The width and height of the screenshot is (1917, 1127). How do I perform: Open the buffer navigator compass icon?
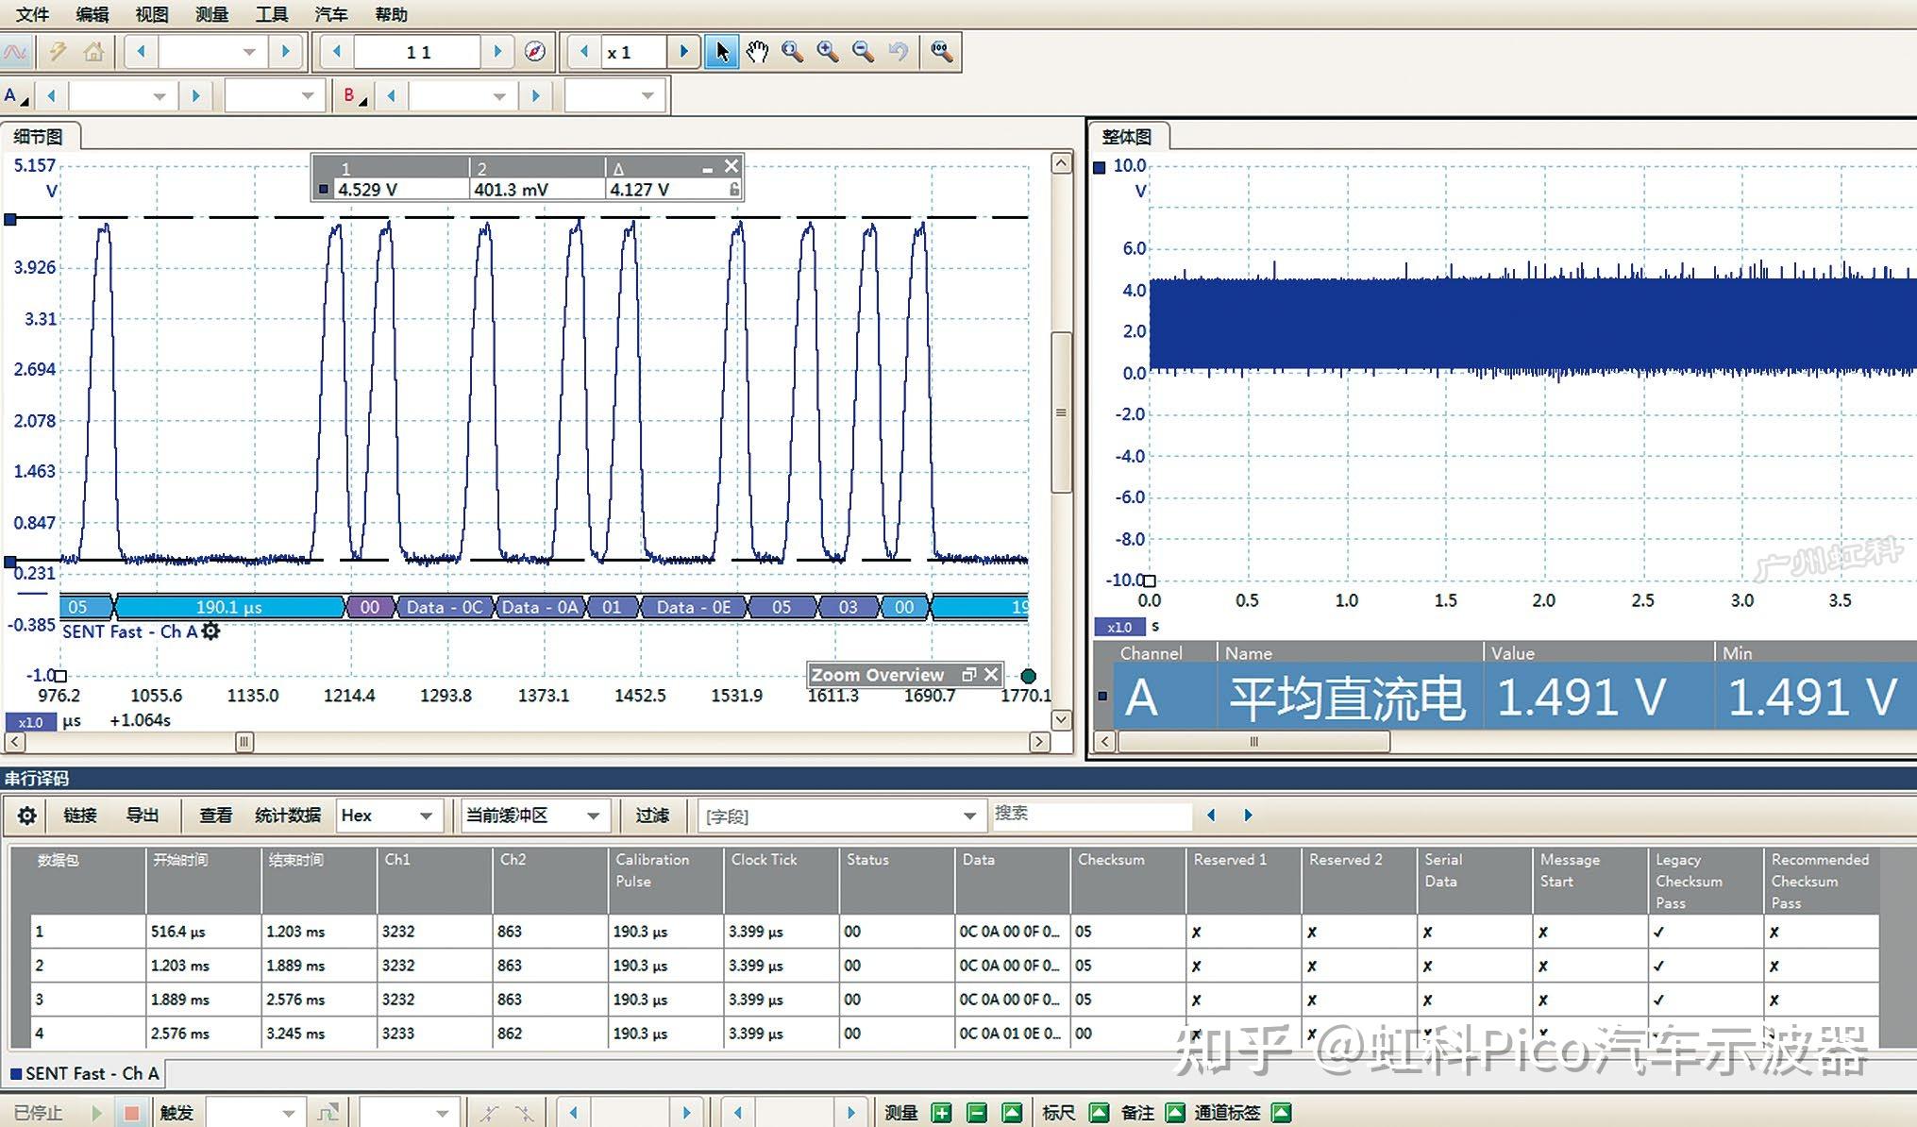[535, 52]
